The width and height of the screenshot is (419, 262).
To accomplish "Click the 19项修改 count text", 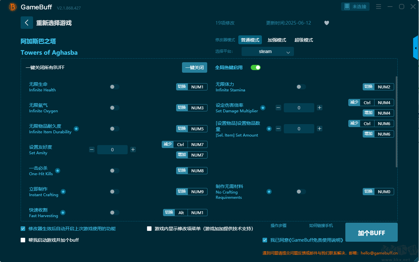I will pyautogui.click(x=225, y=23).
